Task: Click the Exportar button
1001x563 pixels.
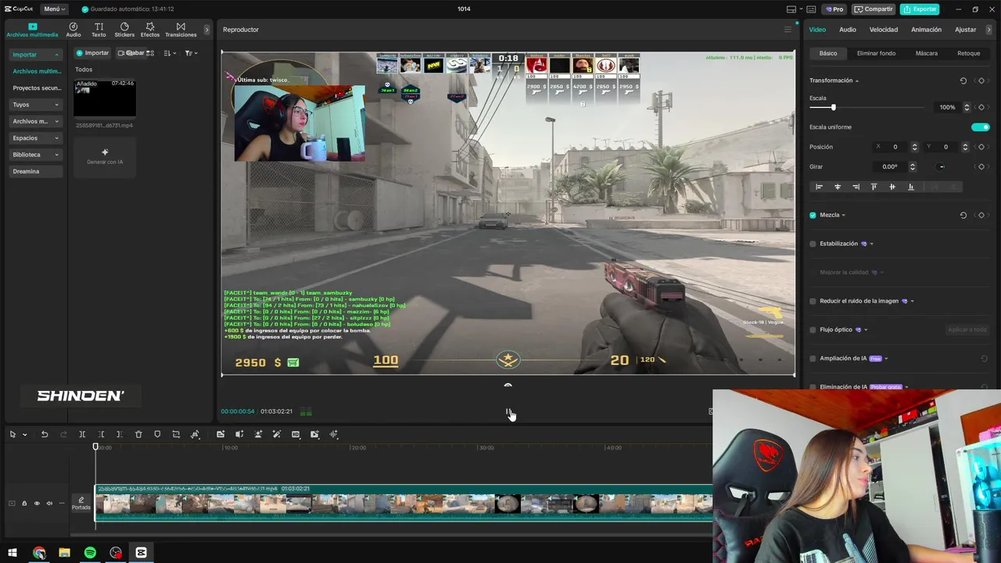Action: pos(920,9)
